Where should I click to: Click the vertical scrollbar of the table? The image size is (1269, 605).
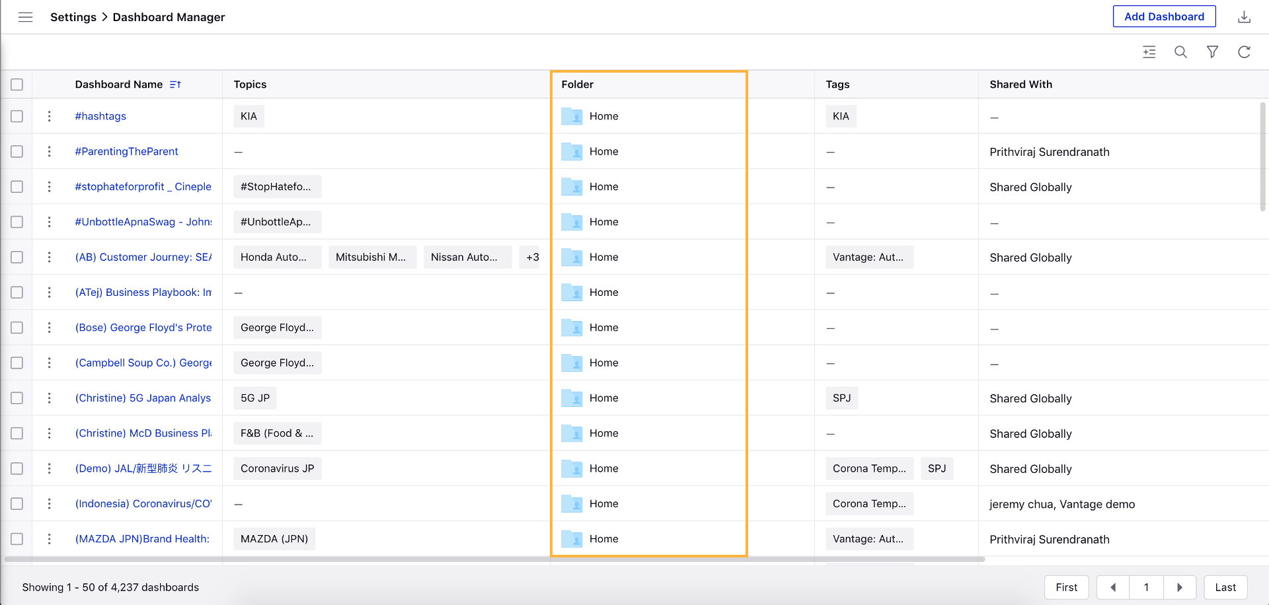coord(1262,157)
